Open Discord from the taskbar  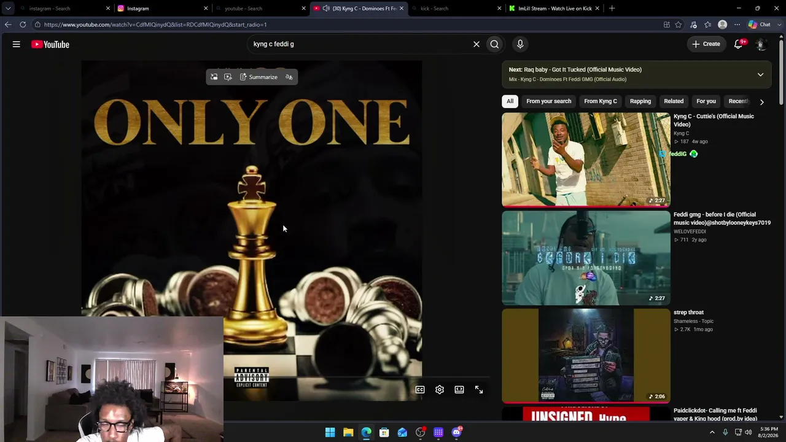point(456,432)
